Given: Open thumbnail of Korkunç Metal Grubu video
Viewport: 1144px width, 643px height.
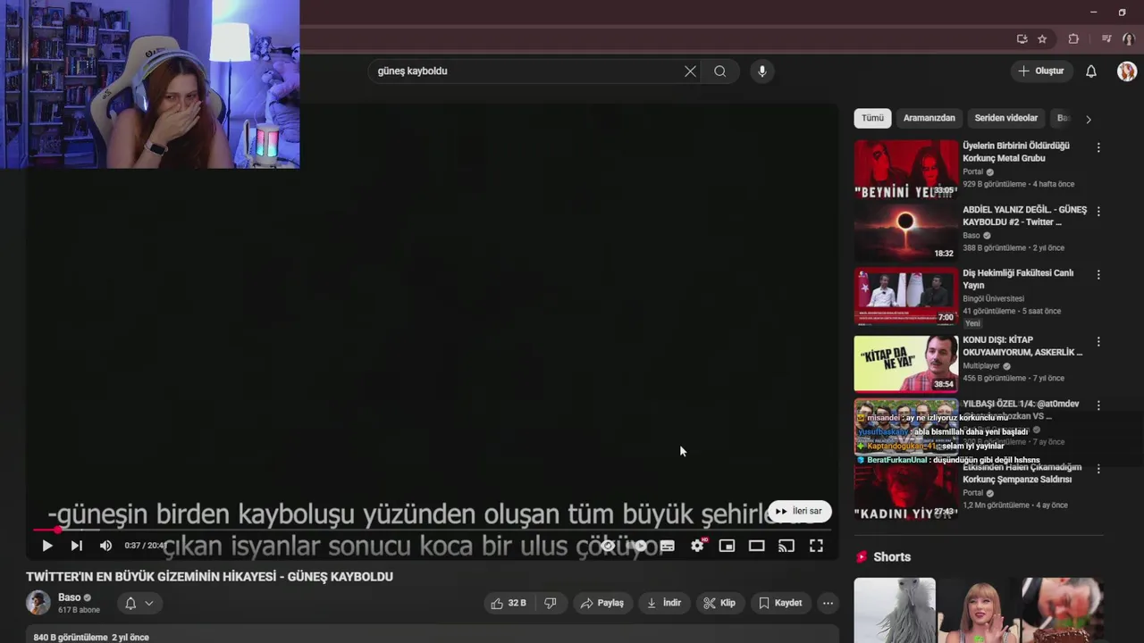Looking at the screenshot, I should pyautogui.click(x=905, y=169).
